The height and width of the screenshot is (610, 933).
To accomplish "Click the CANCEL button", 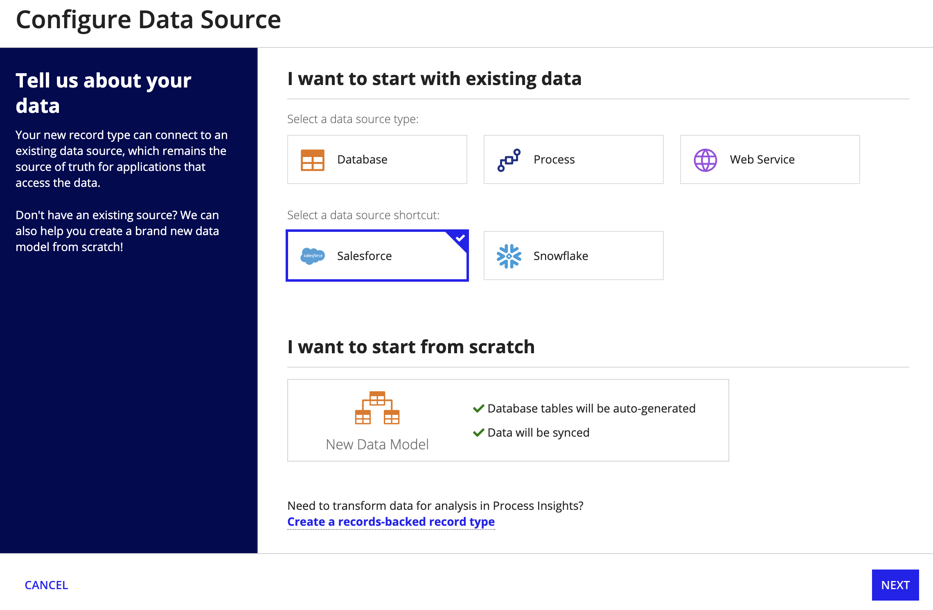I will pos(46,585).
